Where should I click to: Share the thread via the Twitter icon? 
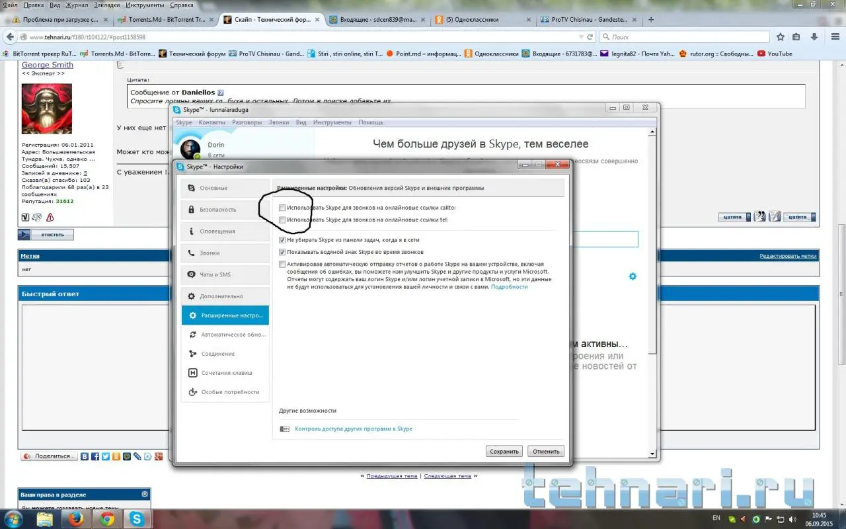106,456
